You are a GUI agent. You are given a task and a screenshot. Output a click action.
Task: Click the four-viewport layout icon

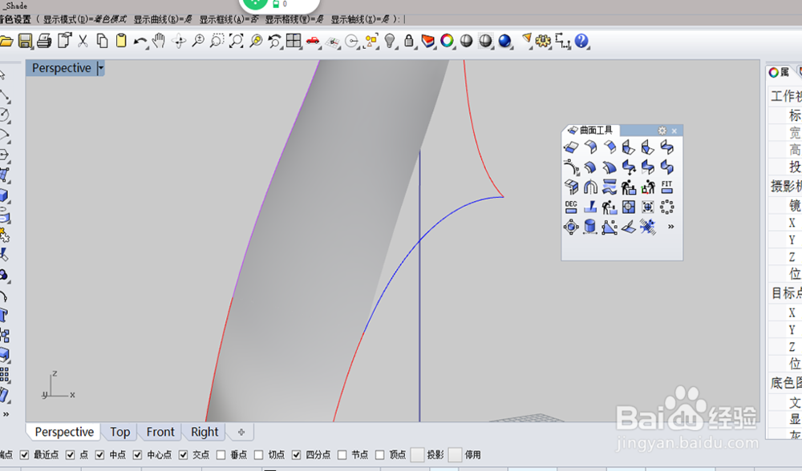[x=294, y=41]
